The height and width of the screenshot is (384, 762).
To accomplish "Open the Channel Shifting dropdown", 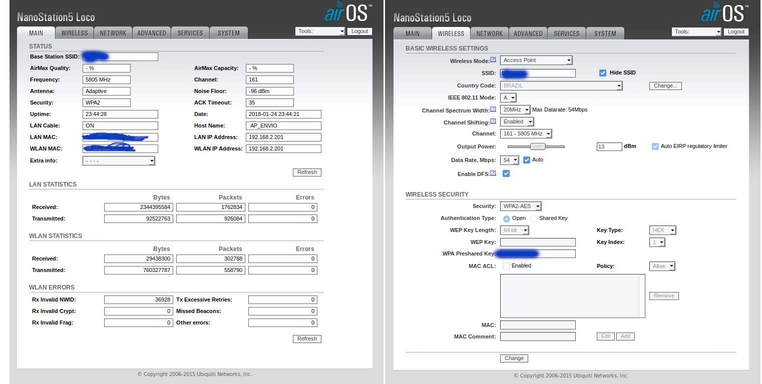I will click(517, 122).
